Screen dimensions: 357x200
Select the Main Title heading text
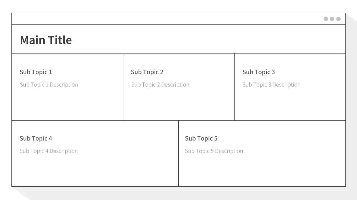(46, 40)
